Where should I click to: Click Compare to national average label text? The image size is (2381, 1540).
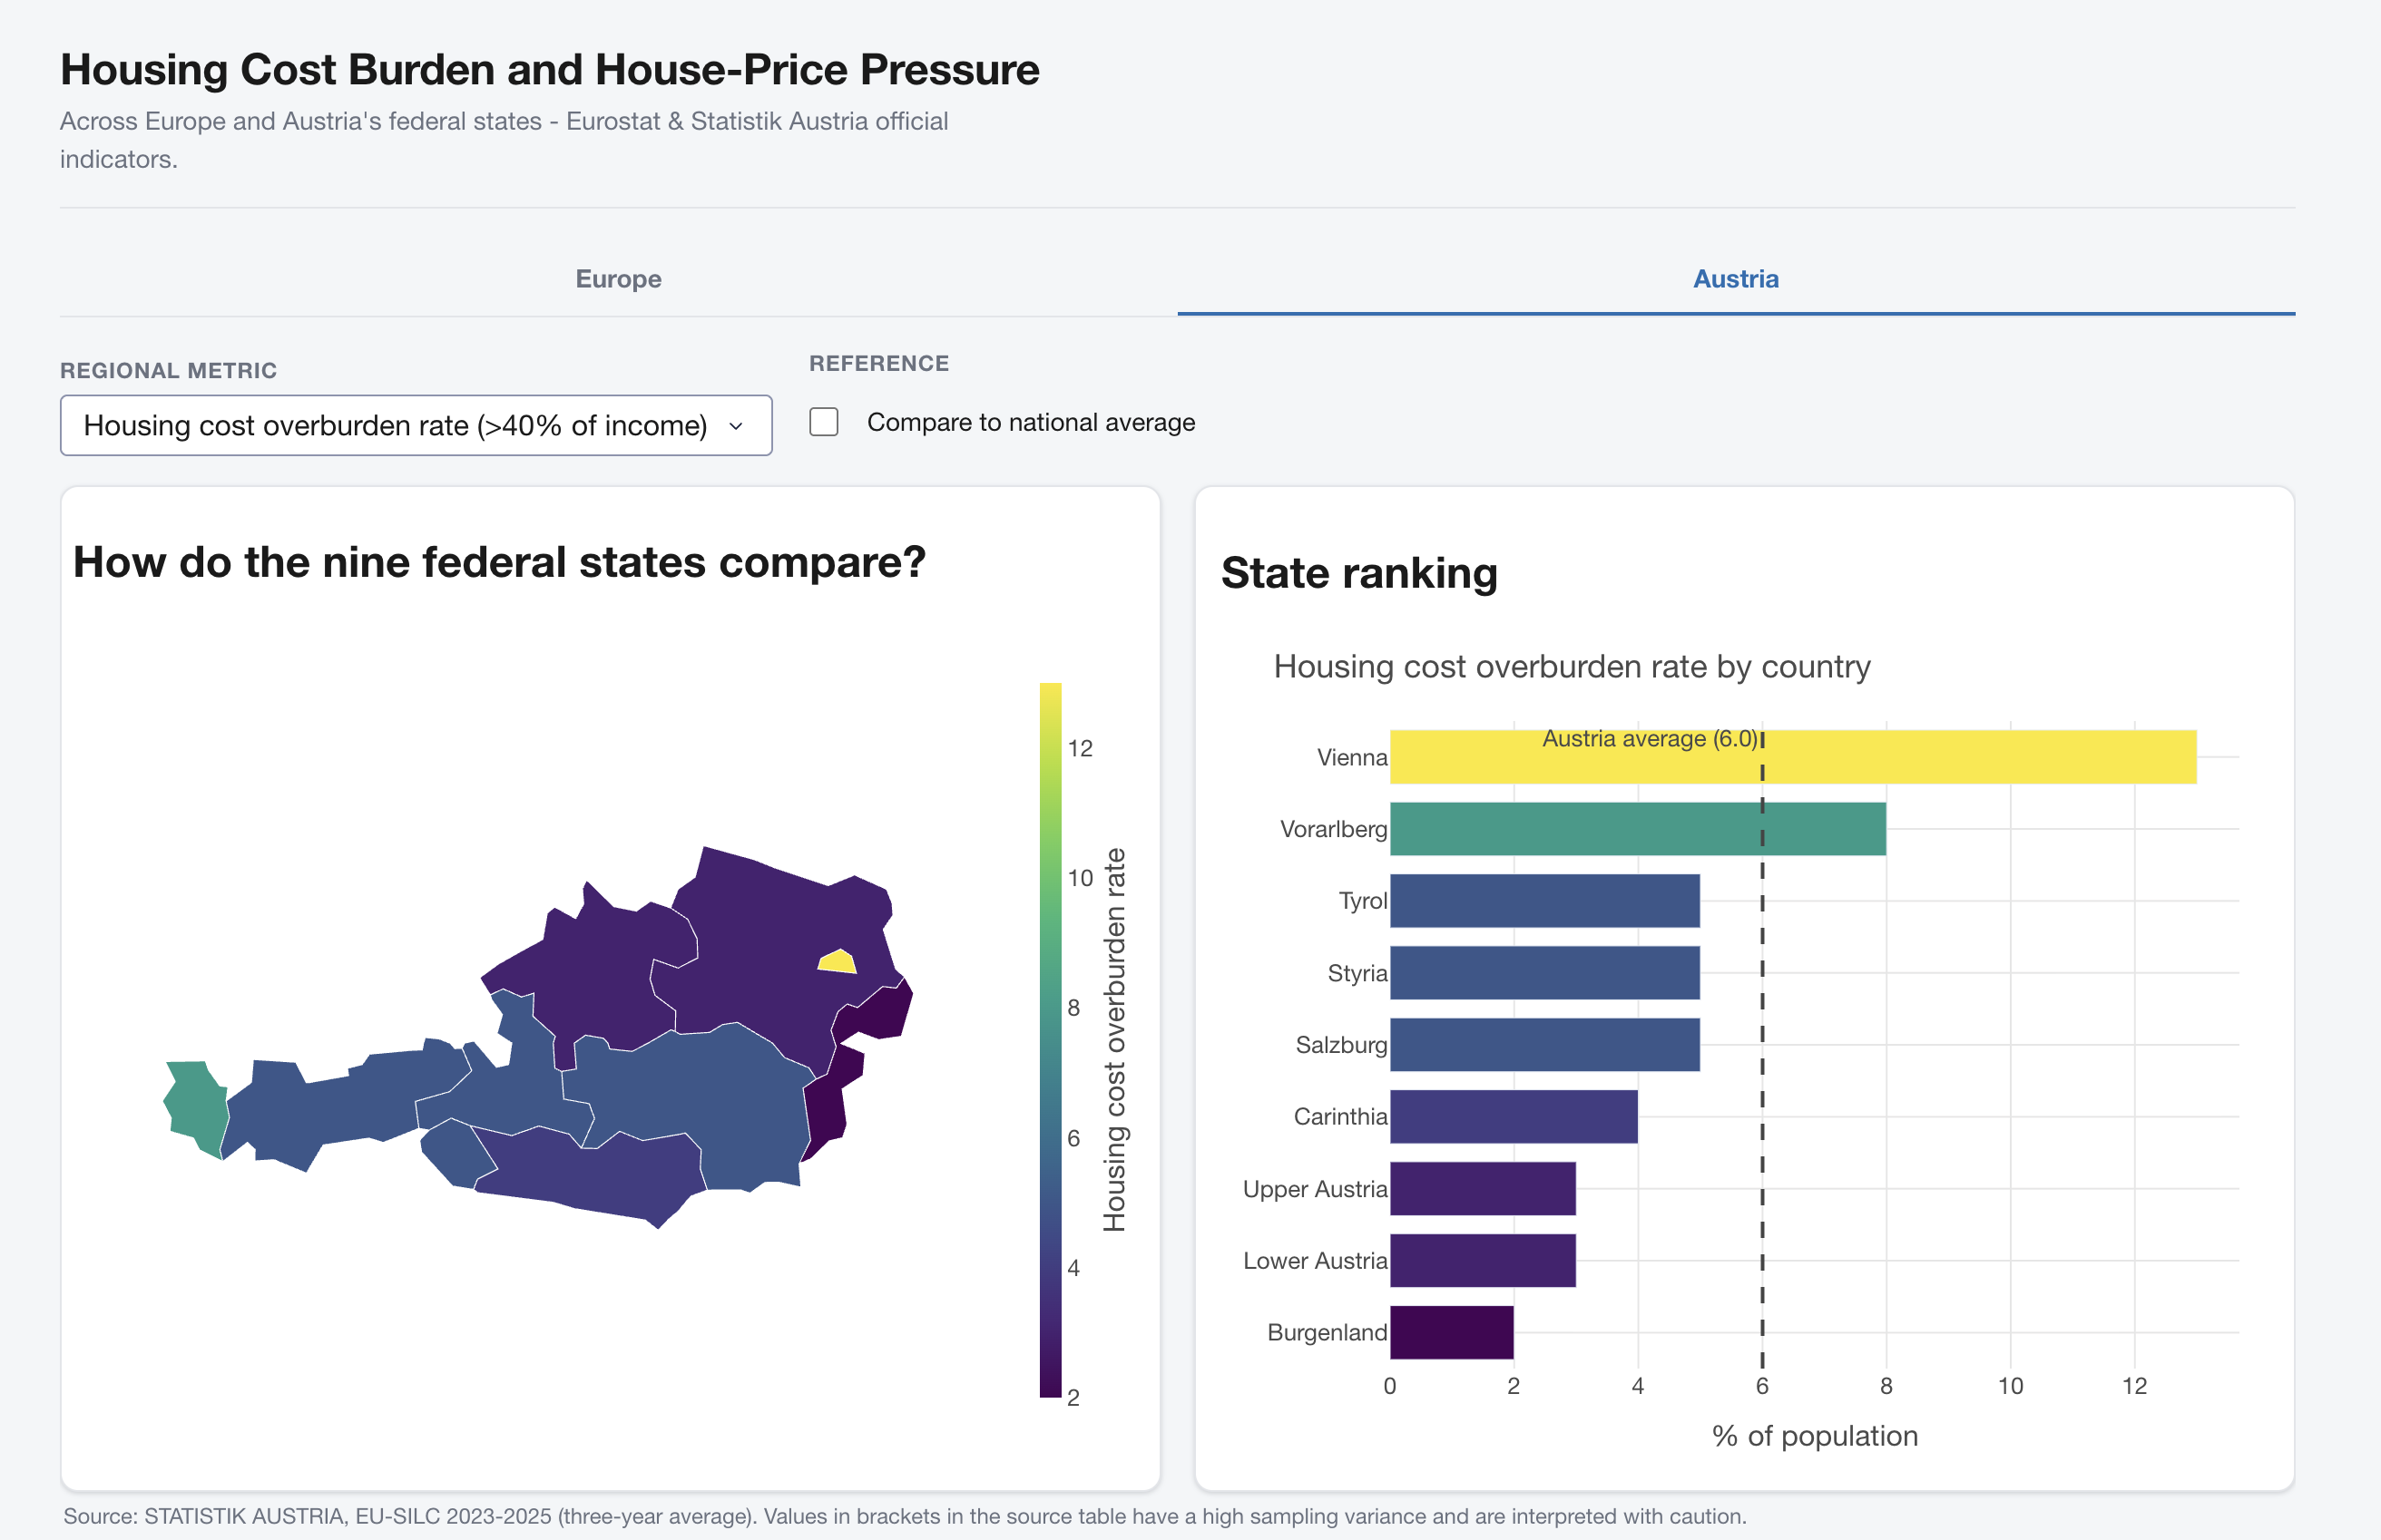tap(1032, 422)
